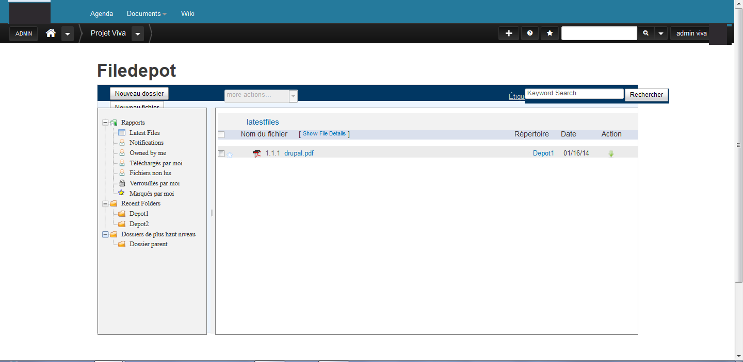The height and width of the screenshot is (362, 743).
Task: Open the Wiki menu item
Action: [x=188, y=14]
